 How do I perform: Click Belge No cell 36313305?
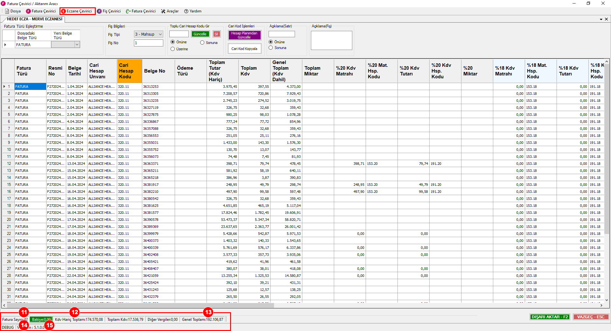158,94
